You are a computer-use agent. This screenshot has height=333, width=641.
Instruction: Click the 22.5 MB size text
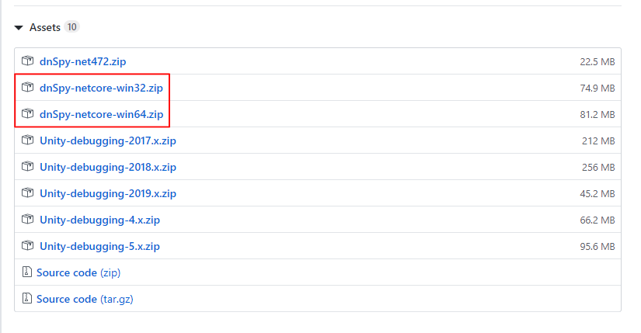point(597,61)
